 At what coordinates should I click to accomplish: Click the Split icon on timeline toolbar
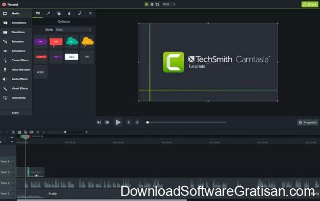(x=31, y=132)
